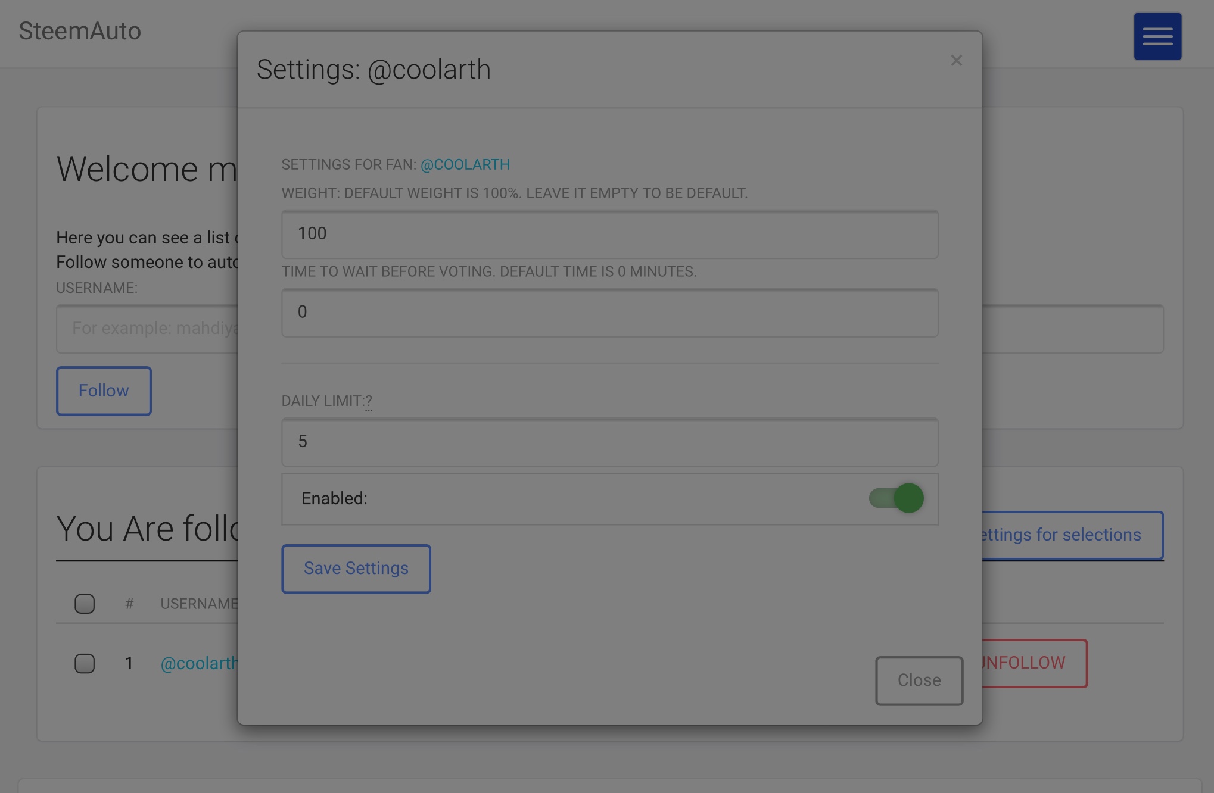Click the SteemAuto brand logo
This screenshot has width=1214, height=793.
pyautogui.click(x=80, y=31)
